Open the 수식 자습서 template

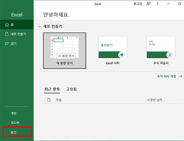point(161,51)
